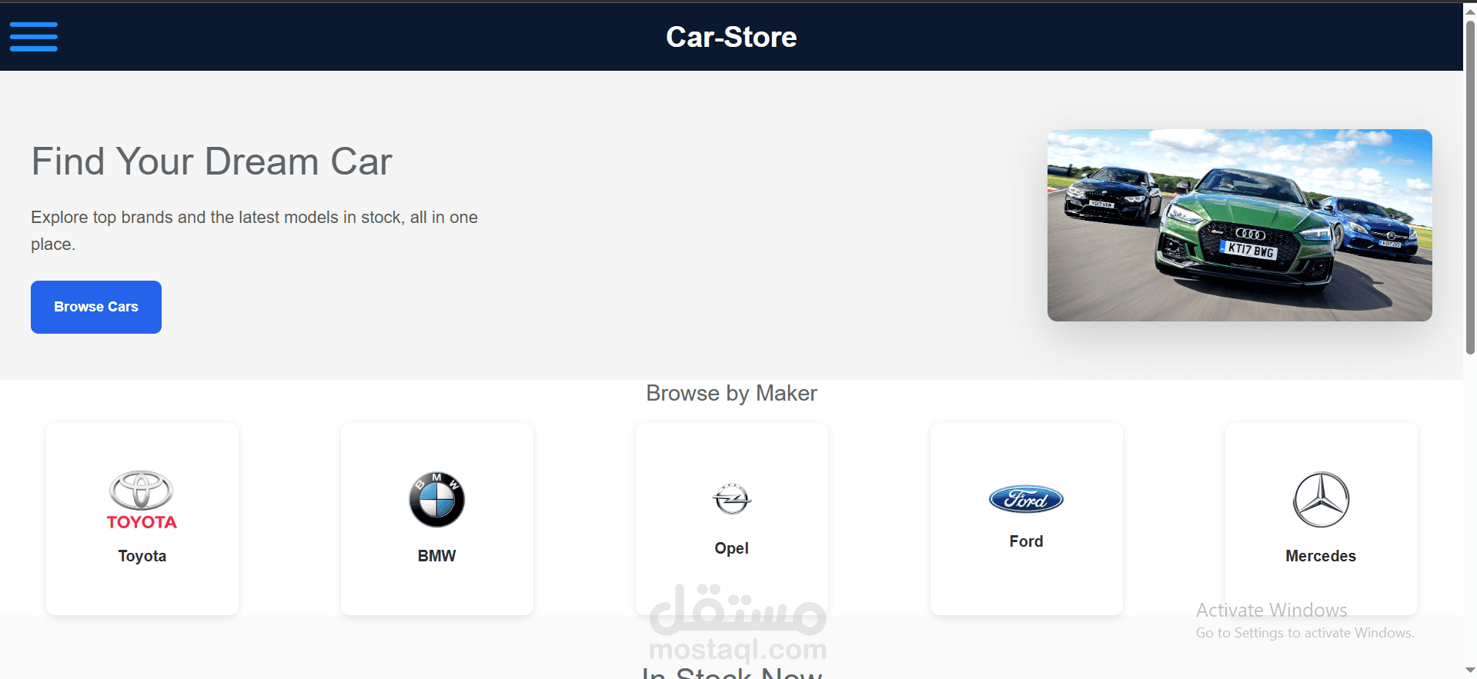The width and height of the screenshot is (1477, 679).
Task: Open the hamburger navigation menu
Action: click(x=33, y=37)
